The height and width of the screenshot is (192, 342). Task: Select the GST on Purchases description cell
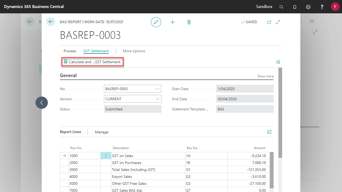coord(148,163)
